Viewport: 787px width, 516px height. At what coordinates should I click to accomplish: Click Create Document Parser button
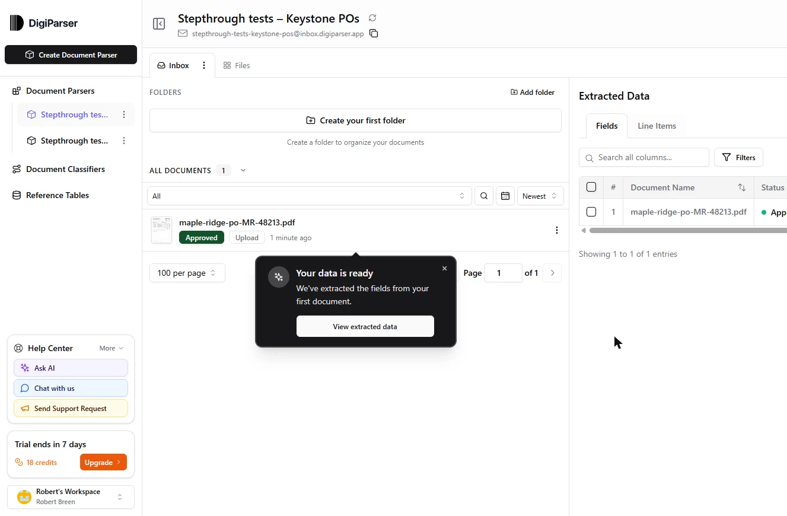pos(71,55)
